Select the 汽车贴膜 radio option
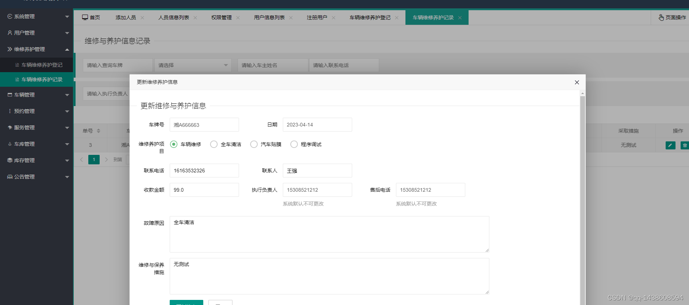The height and width of the screenshot is (305, 689). 254,144
